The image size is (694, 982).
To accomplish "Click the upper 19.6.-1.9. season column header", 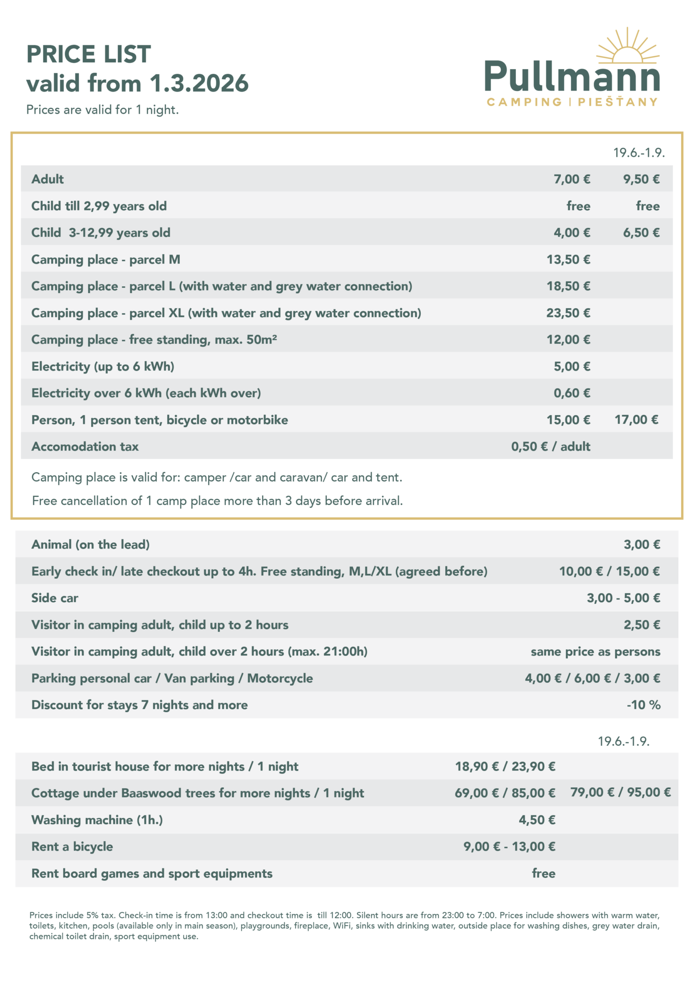I will [x=639, y=153].
